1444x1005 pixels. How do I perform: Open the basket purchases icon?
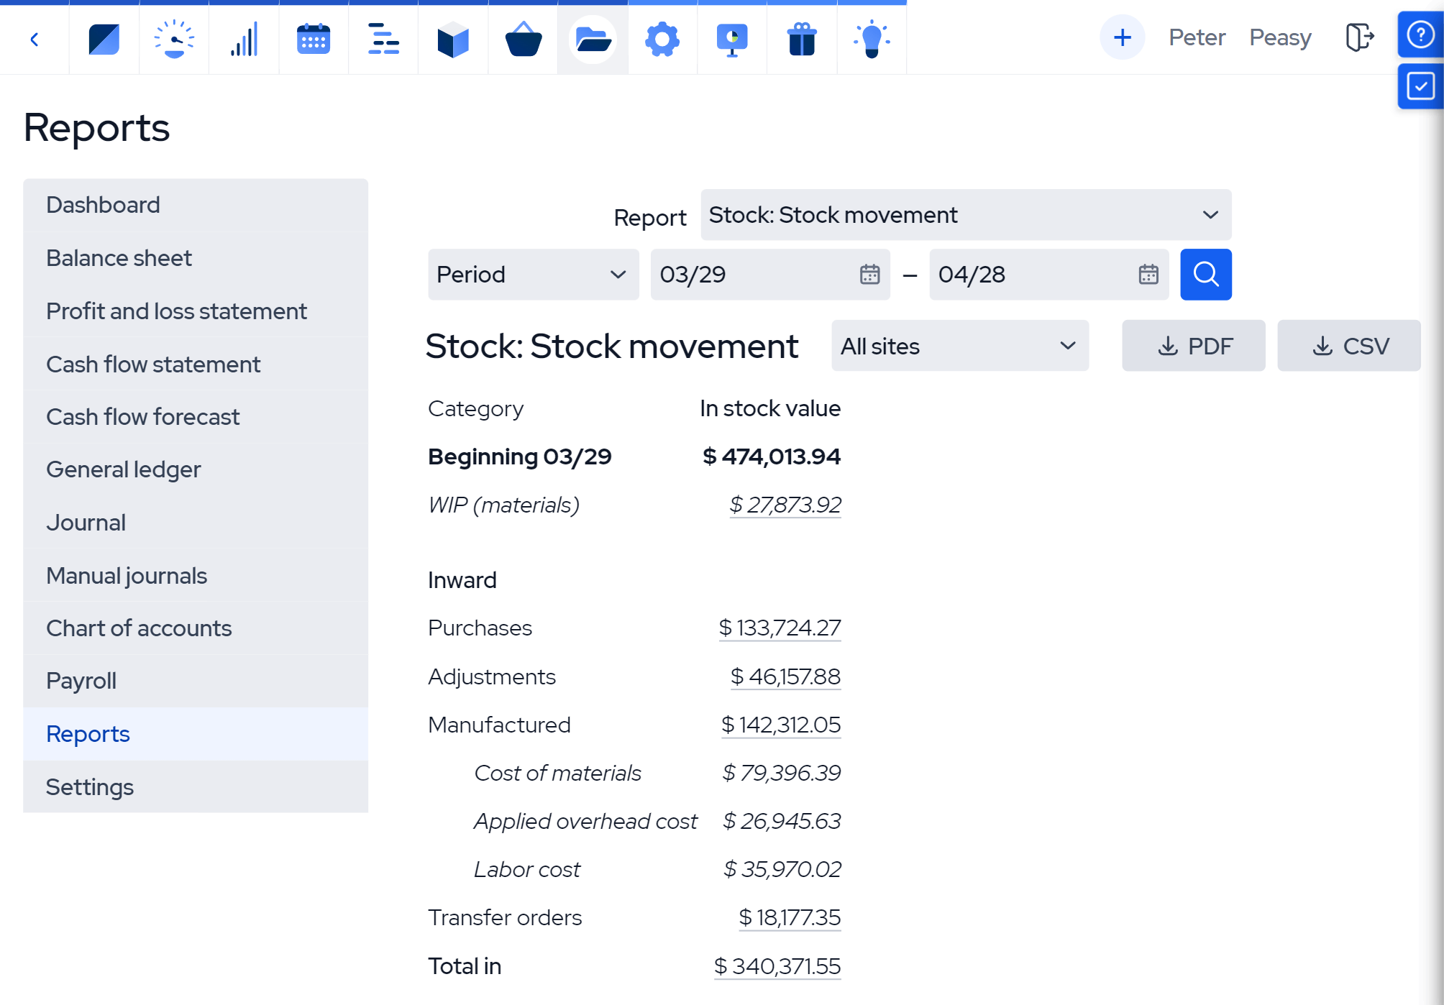(x=523, y=39)
